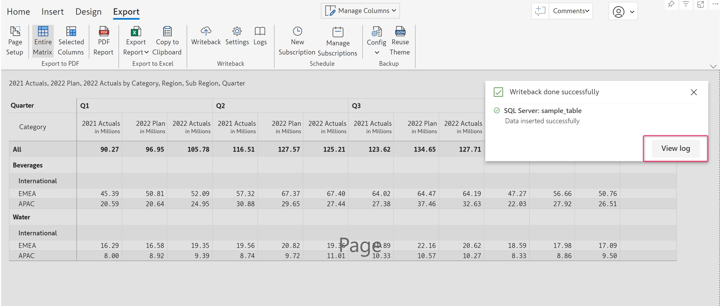The image size is (720, 306).
Task: Switch to the Home tab
Action: point(18,12)
